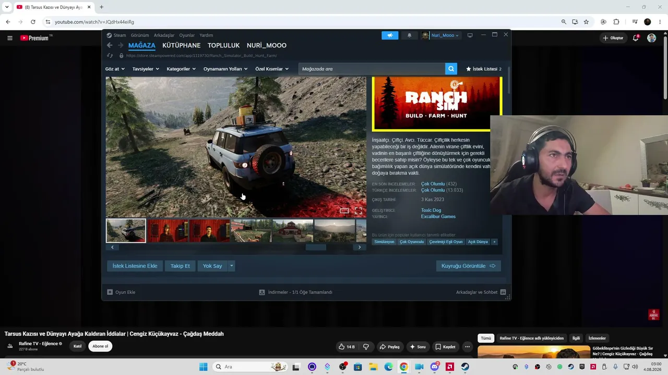Viewport: 668px width, 375px height.
Task: Open Yardım menu
Action: [x=206, y=35]
